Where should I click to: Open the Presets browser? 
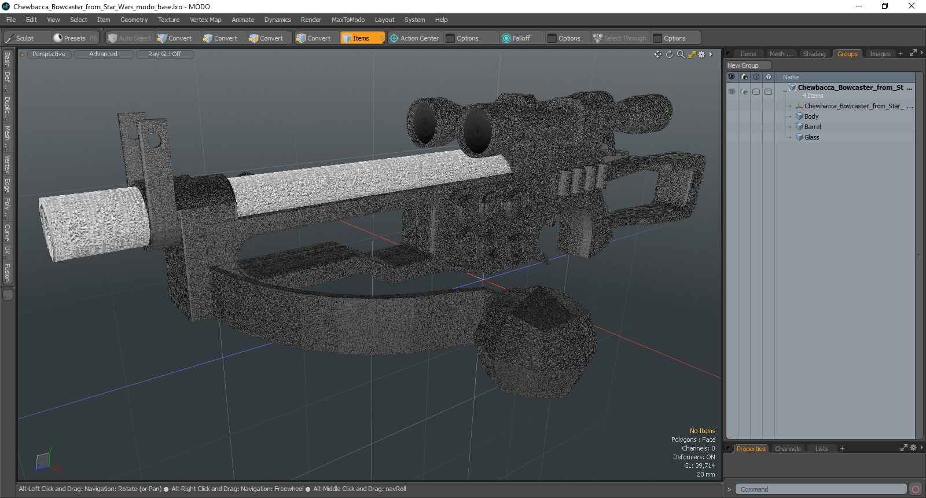[x=75, y=38]
